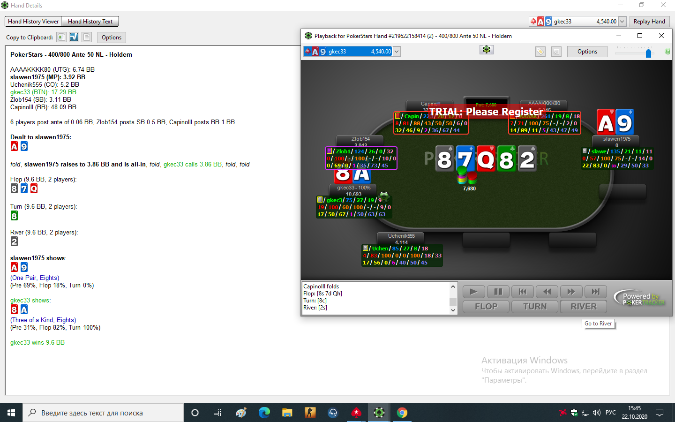The width and height of the screenshot is (675, 422).
Task: Open Options next to Copy to Clipboard
Action: (112, 38)
